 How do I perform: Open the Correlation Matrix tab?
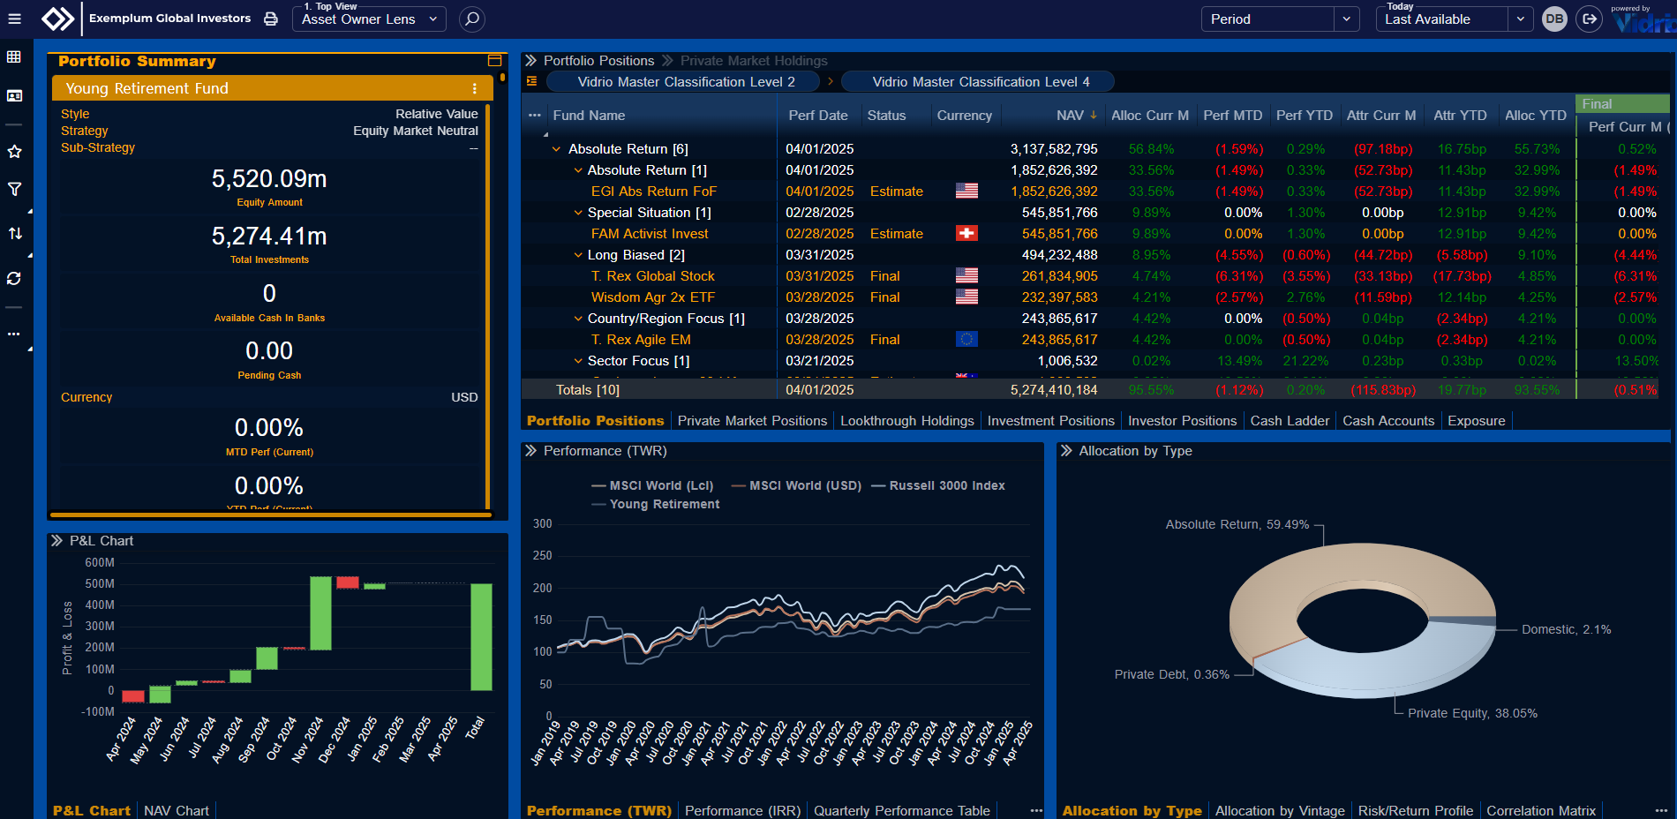1541,810
